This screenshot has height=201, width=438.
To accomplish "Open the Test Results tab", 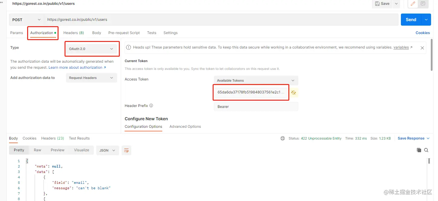I will (79, 138).
